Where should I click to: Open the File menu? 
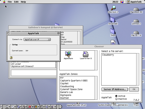(x=10, y=2)
